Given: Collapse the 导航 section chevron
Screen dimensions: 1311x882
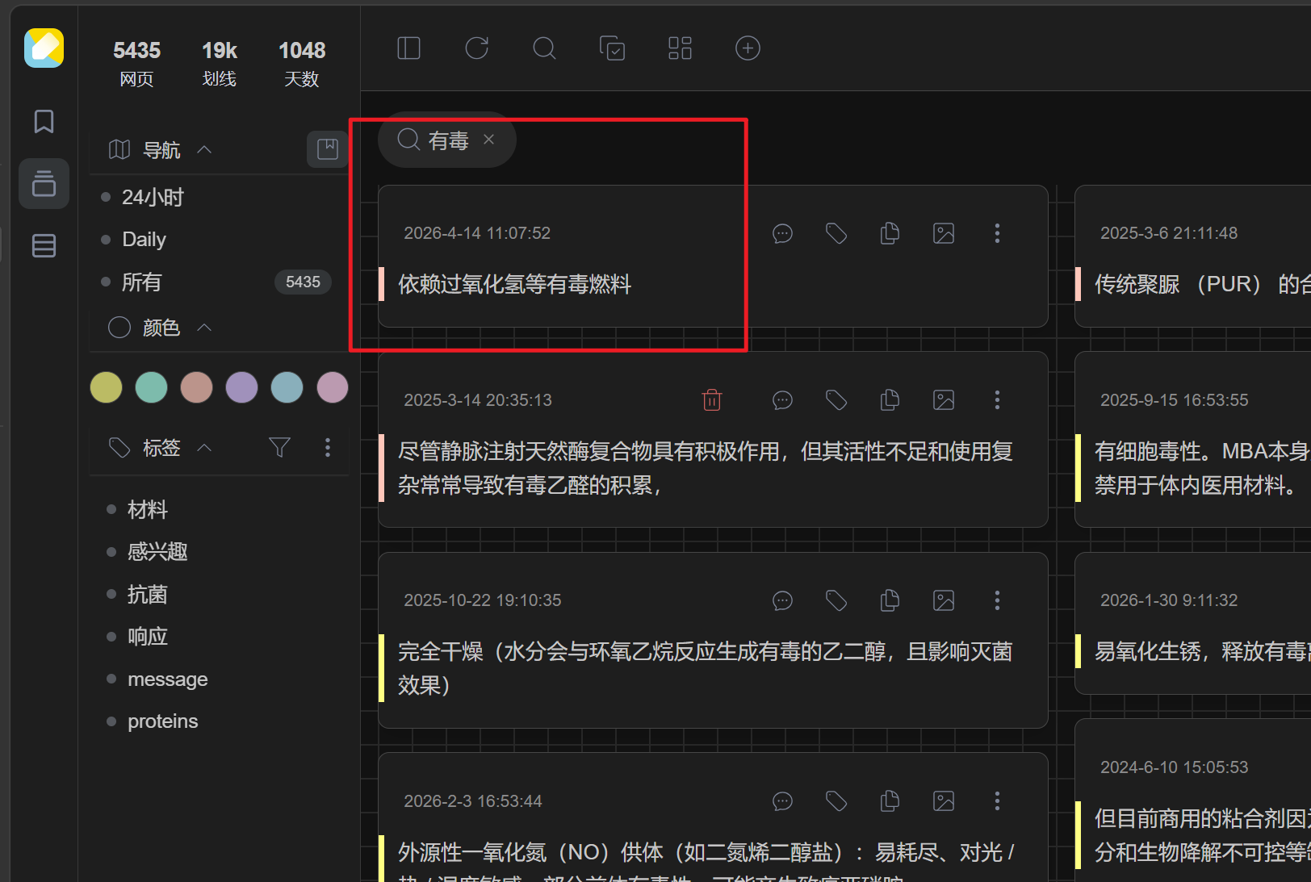Looking at the screenshot, I should tap(205, 150).
